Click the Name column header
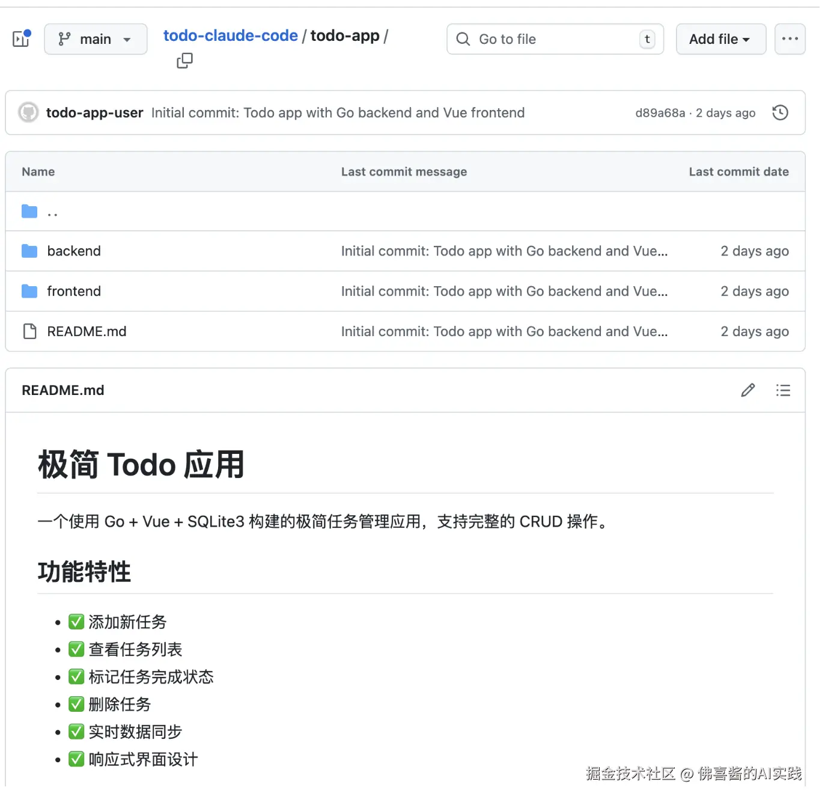 coord(38,171)
